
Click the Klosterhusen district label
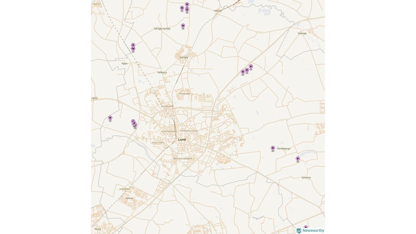coord(169,131)
